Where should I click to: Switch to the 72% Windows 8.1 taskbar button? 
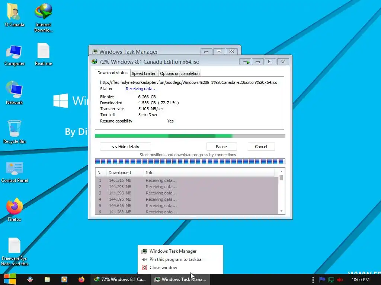[120, 279]
